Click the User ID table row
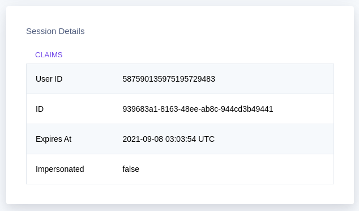Screen dimensions: 359x211 click(180, 79)
